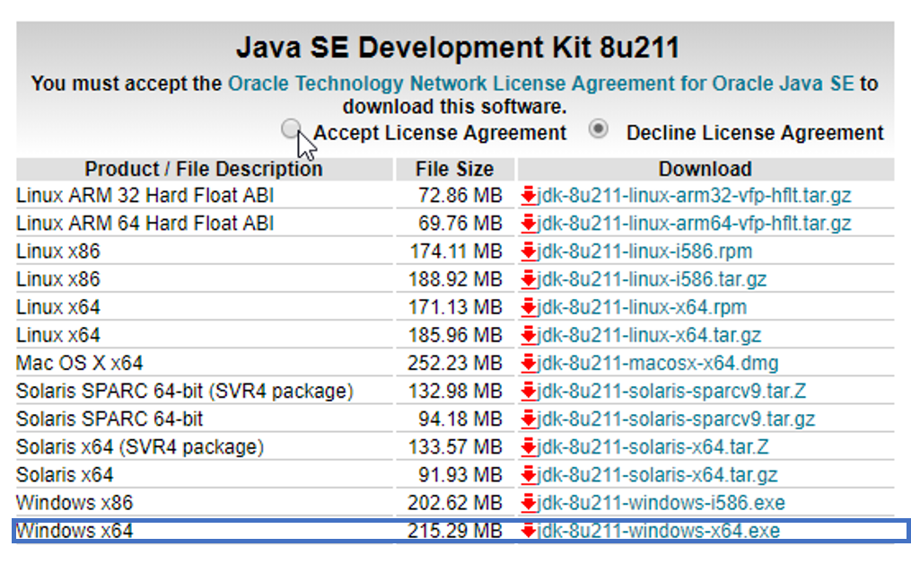Download jdk-8u211-windows-x64.exe file
Viewport: 911px width, 564px height.
click(659, 530)
